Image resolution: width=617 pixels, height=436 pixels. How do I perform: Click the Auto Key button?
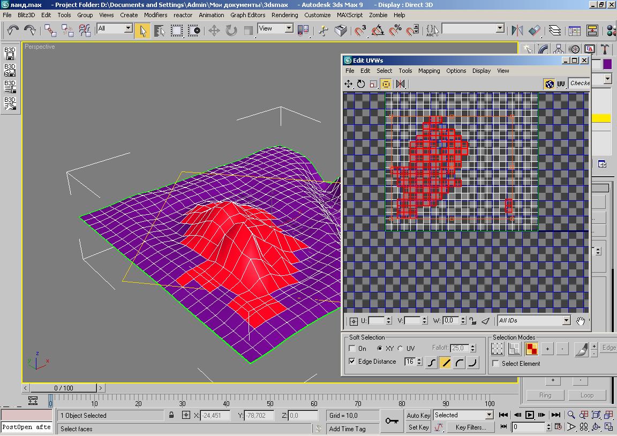418,415
